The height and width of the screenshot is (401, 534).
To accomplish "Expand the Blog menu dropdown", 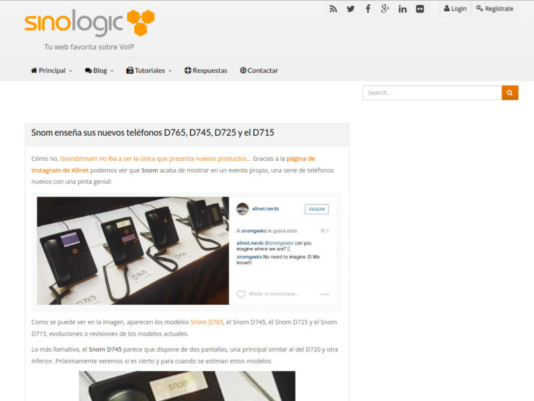I will coord(99,70).
